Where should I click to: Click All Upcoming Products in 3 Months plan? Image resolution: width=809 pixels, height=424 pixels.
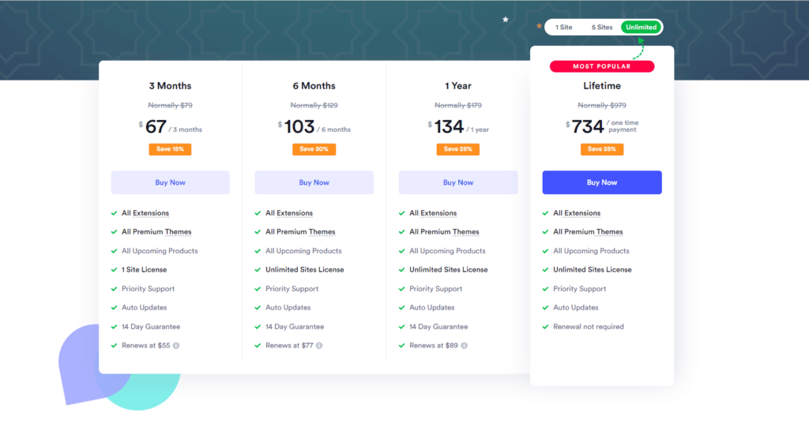160,250
